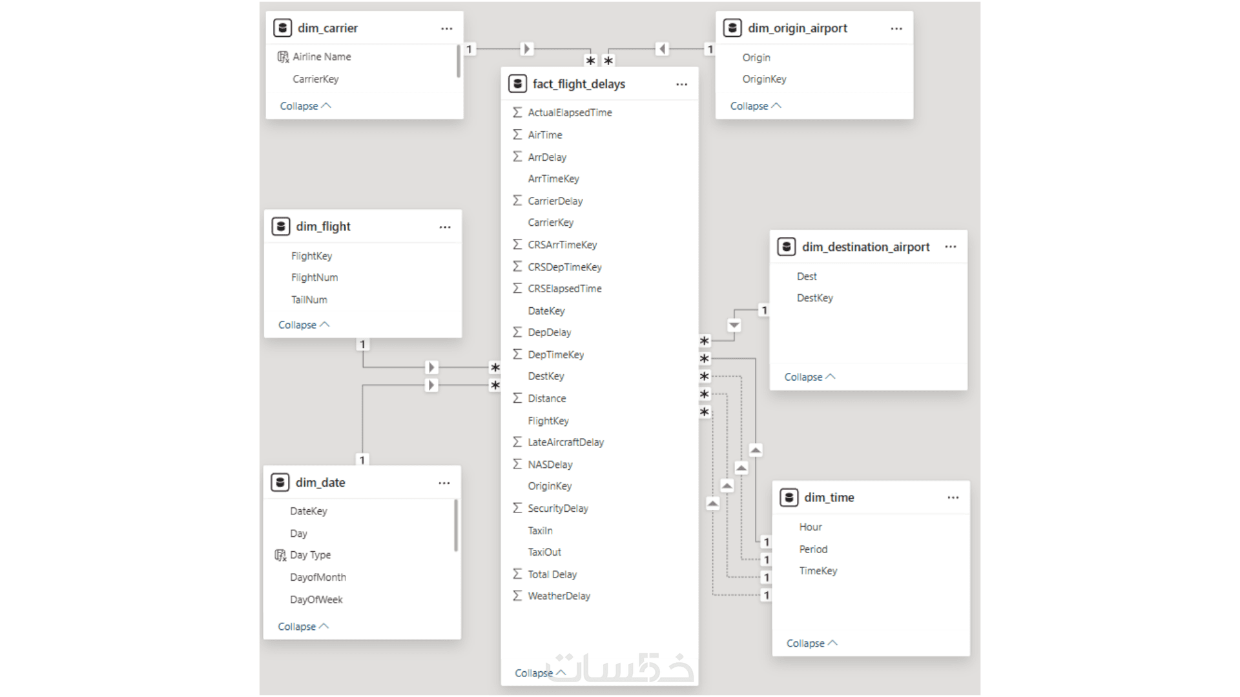
Task: Open dim_destination_airport options ellipsis
Action: click(x=950, y=247)
